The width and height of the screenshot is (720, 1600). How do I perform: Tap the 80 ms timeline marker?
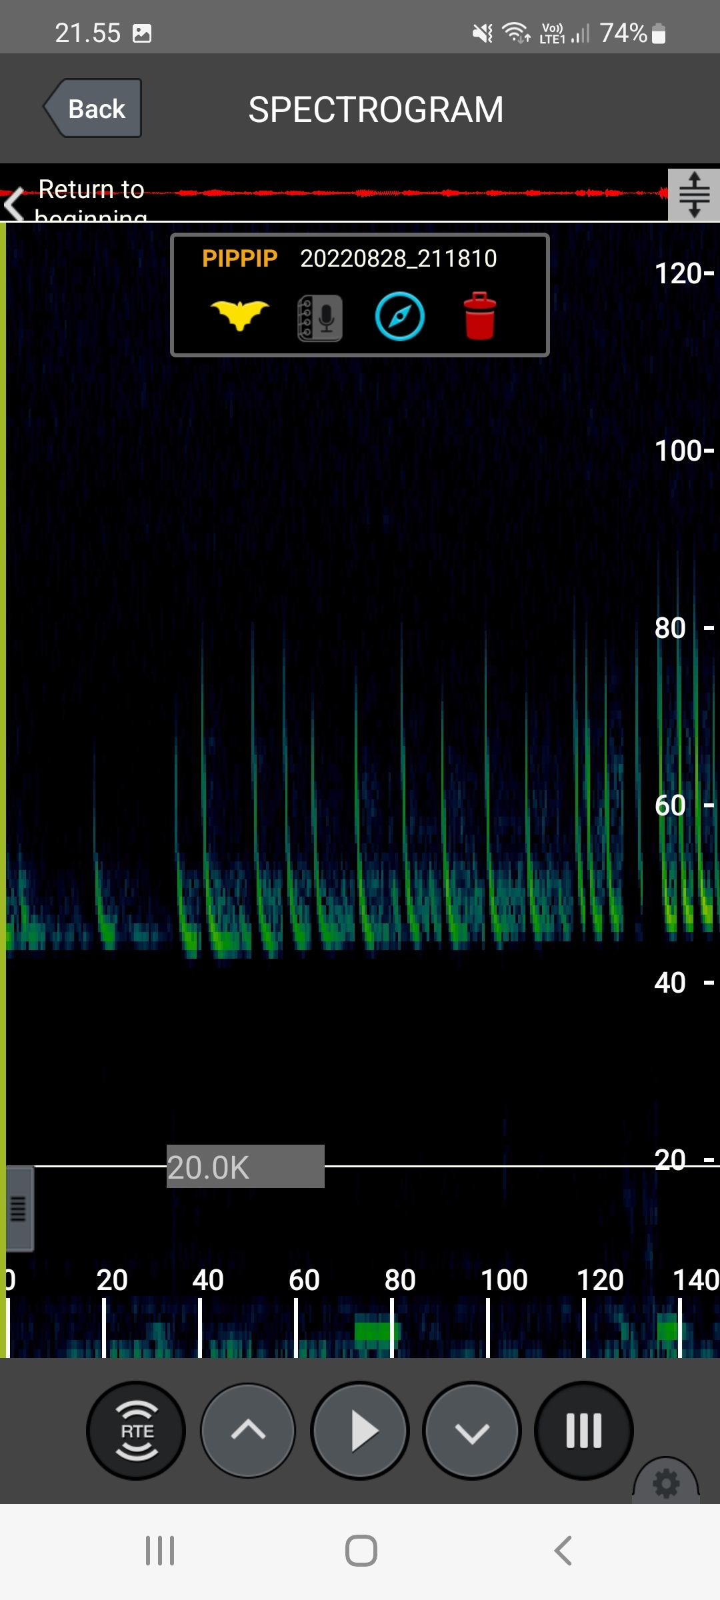pyautogui.click(x=399, y=1281)
